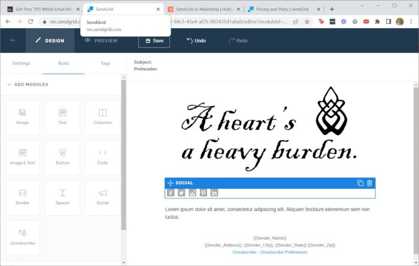Click the Twitter icon in Social block
419x266 pixels.
181,193
